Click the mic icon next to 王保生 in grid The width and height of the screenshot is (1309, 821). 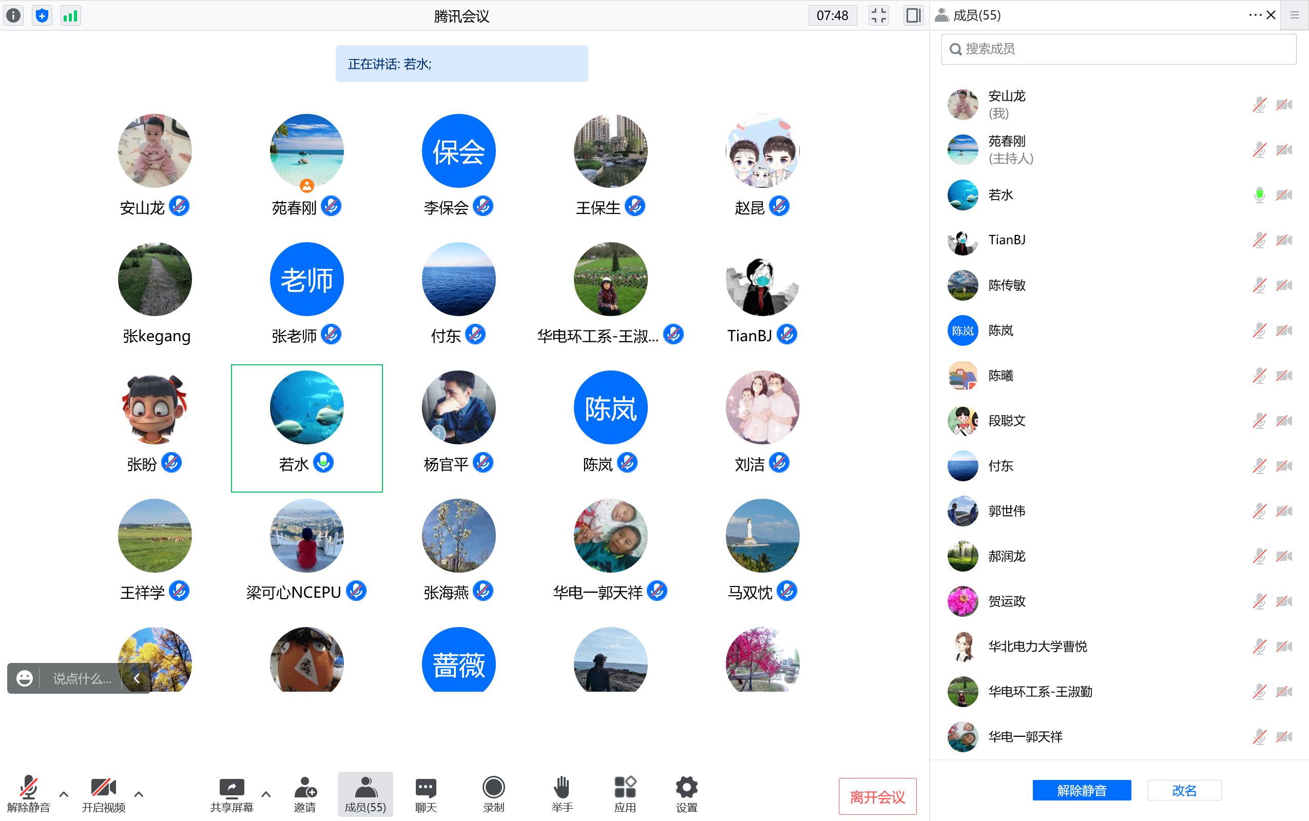tap(634, 206)
